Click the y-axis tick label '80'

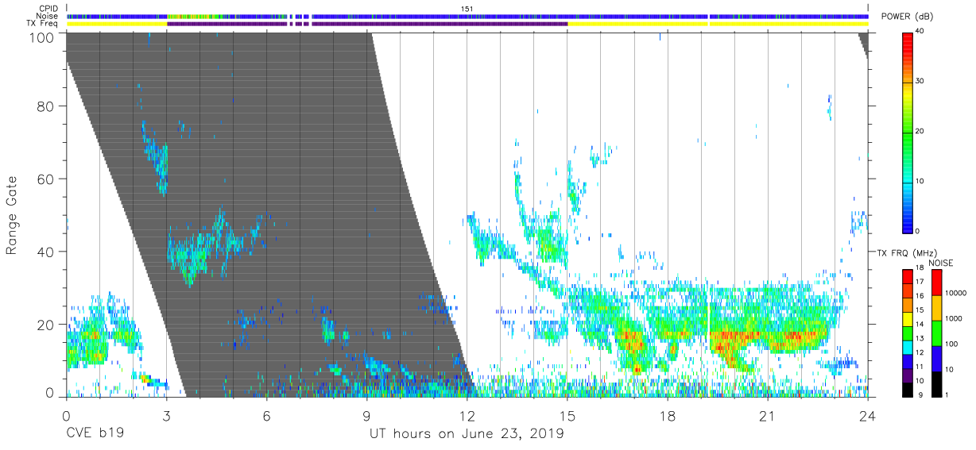click(45, 106)
